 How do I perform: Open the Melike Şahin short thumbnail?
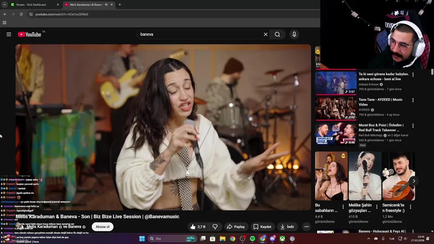pyautogui.click(x=365, y=176)
